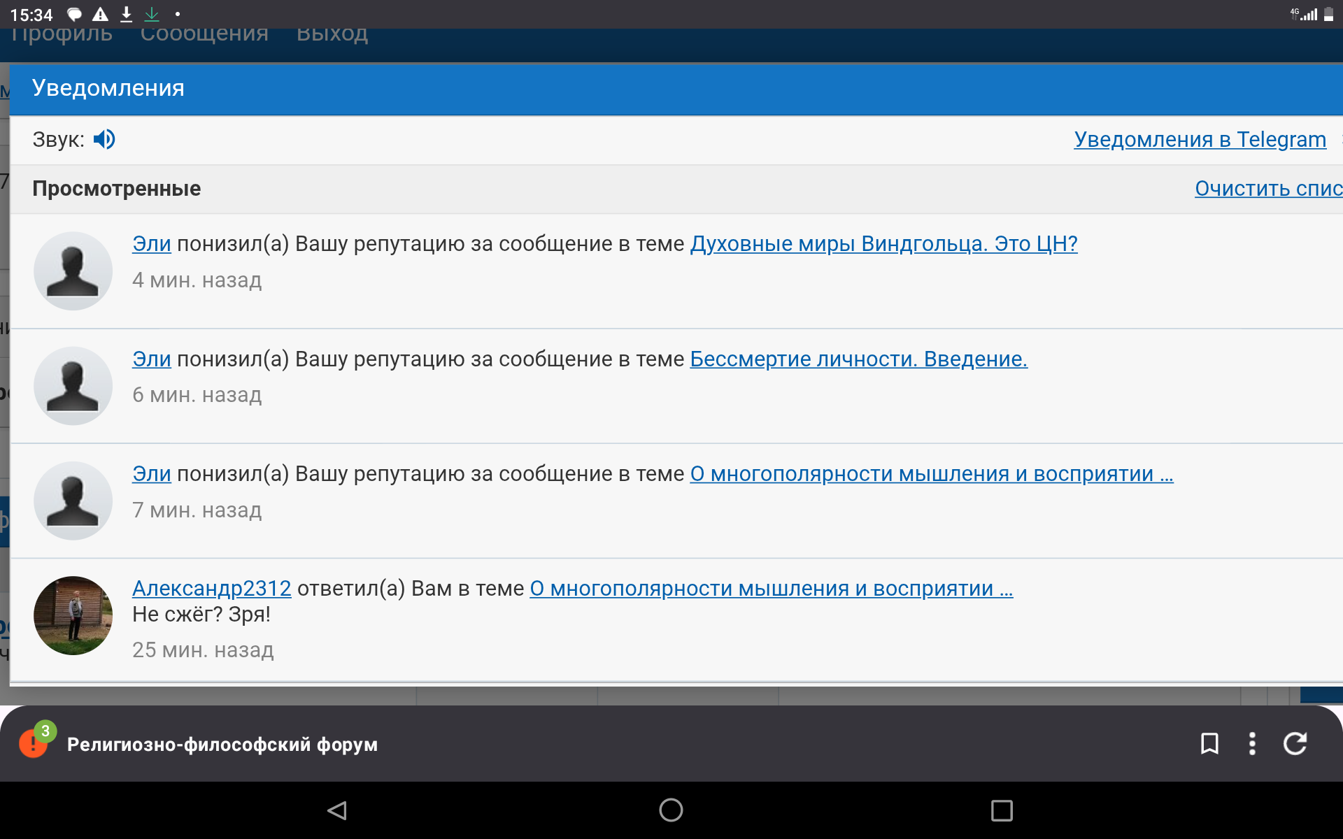Open the three-dot overflow menu
The width and height of the screenshot is (1343, 839).
[x=1252, y=743]
